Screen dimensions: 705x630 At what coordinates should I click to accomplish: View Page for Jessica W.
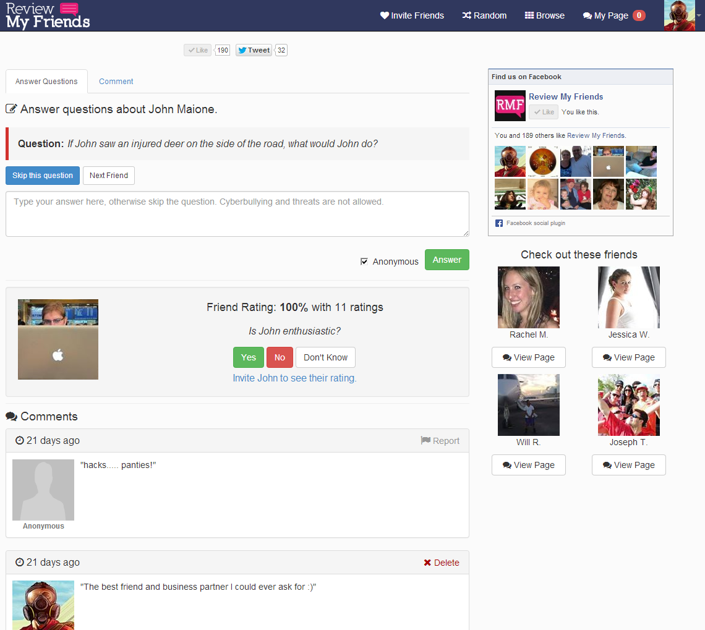coord(629,358)
